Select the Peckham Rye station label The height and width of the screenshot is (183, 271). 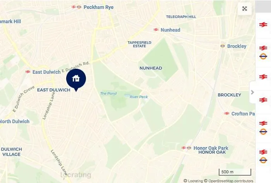(x=98, y=7)
